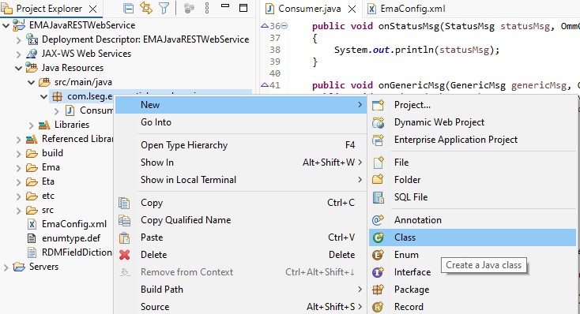Screen dimensions: 580x314
Task: Collapse the Java Resources node
Action: [x=18, y=69]
